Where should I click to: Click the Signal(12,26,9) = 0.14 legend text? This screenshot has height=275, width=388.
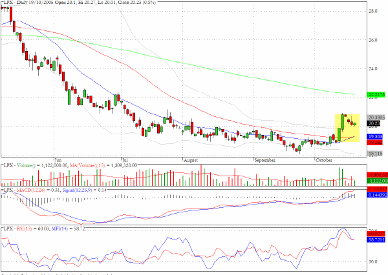click(x=85, y=190)
